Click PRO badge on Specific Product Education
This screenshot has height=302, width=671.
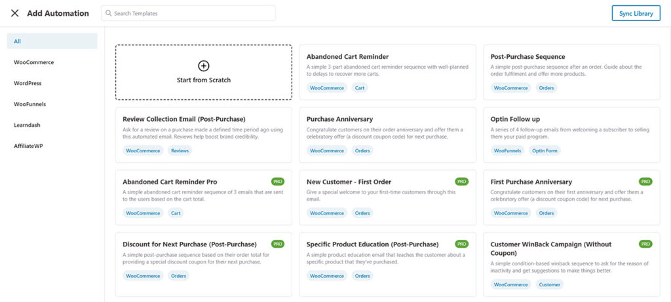[462, 244]
